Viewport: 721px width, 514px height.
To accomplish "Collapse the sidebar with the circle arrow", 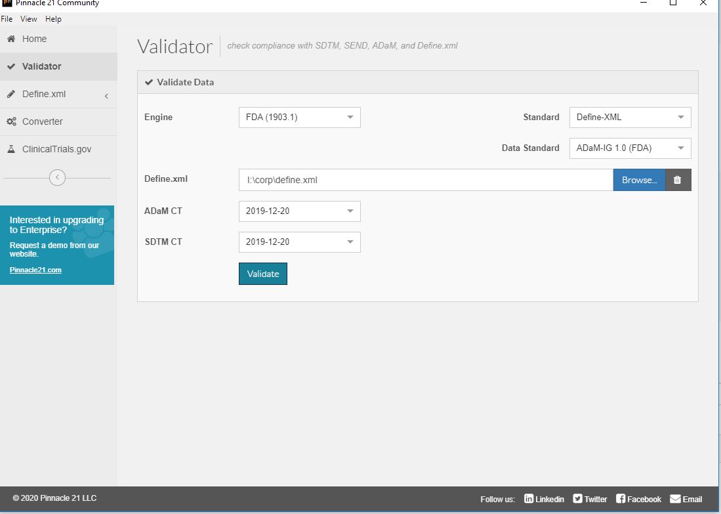I will [57, 178].
